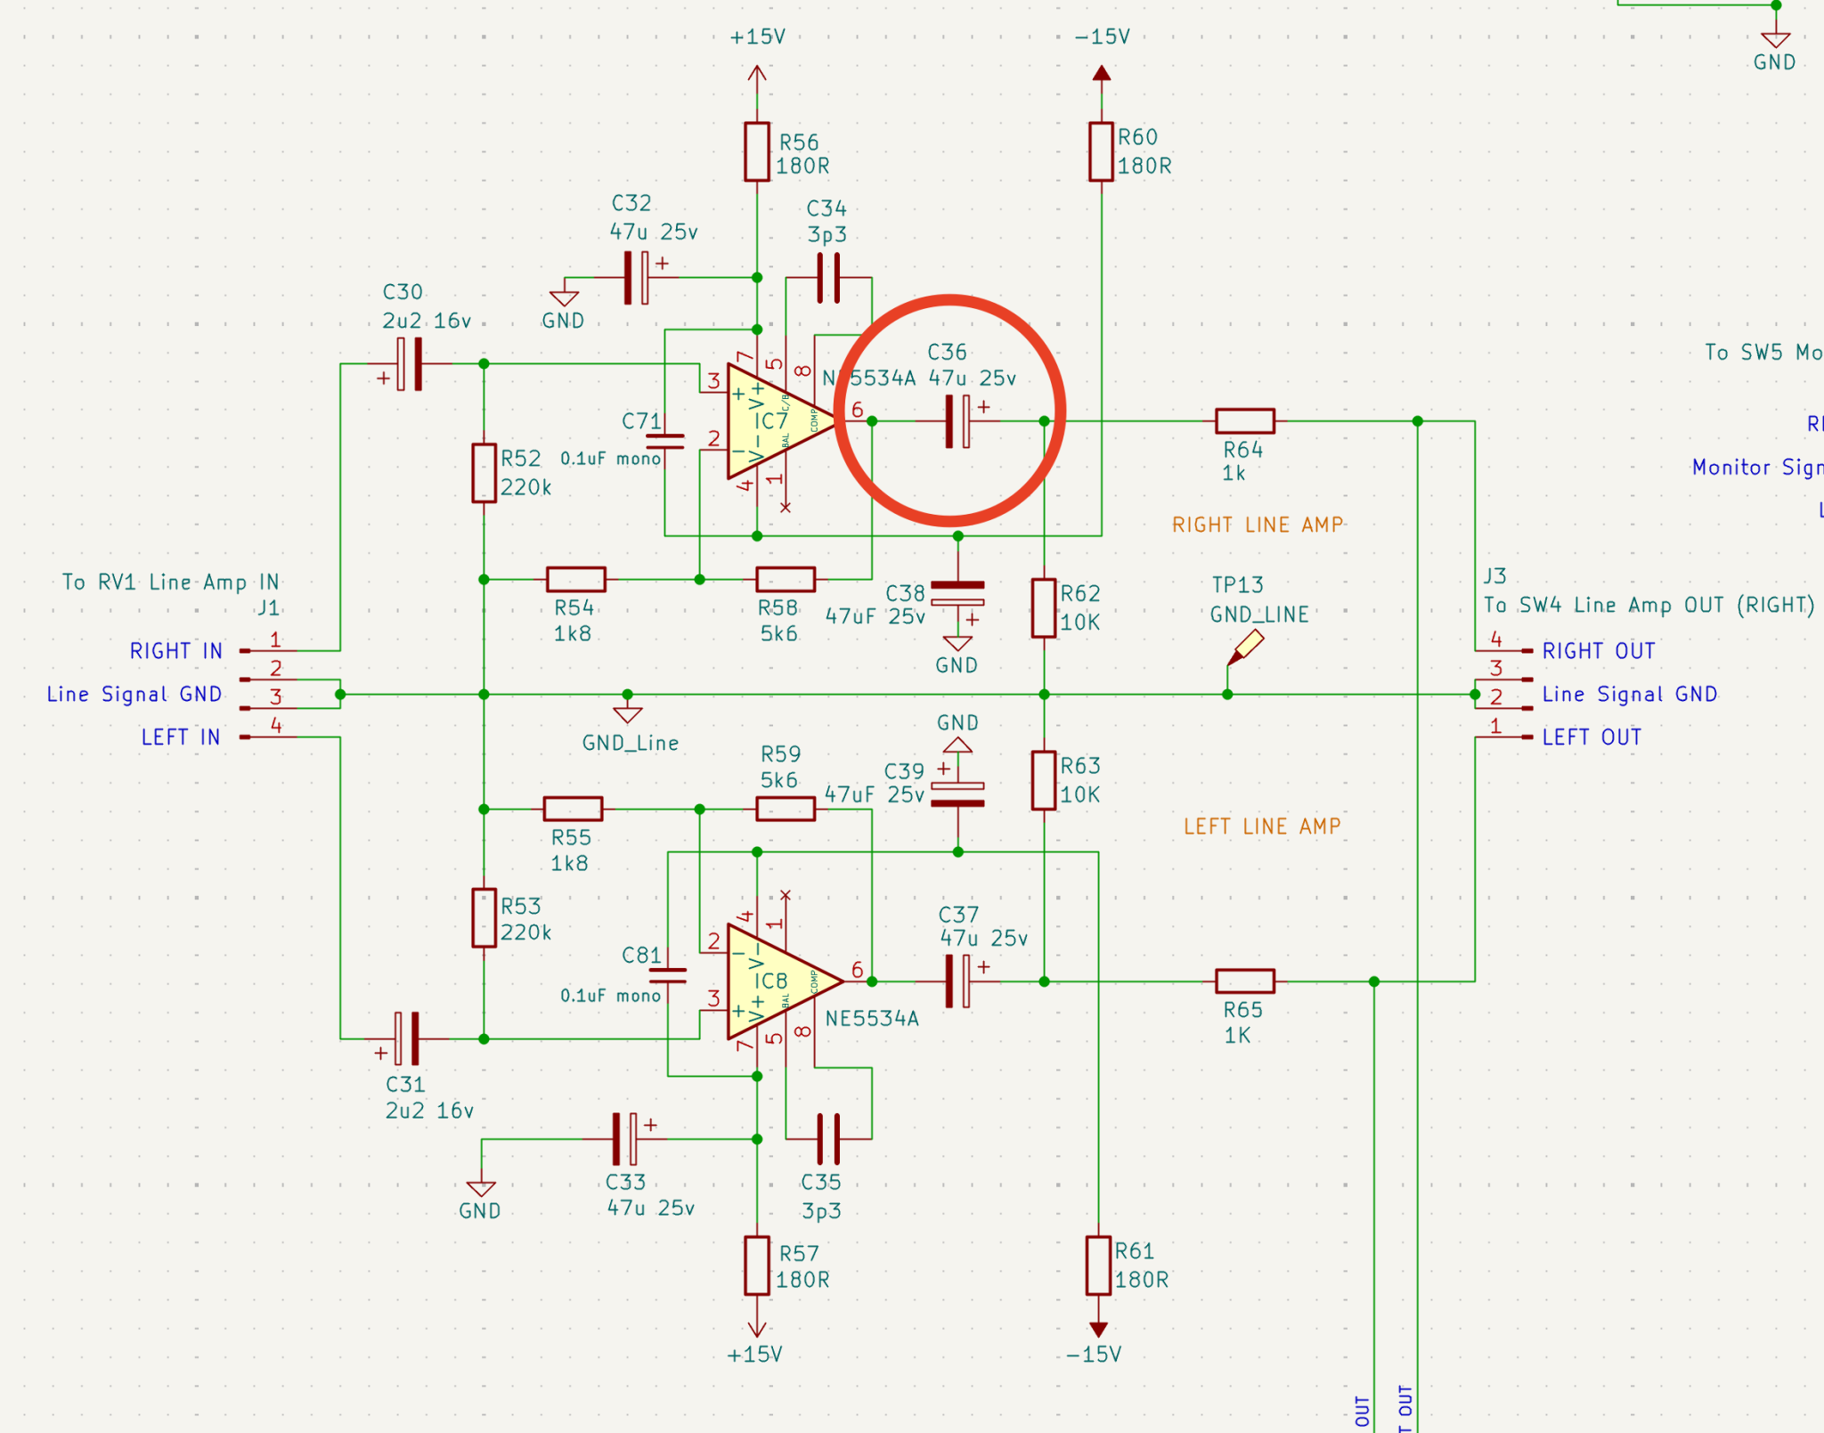This screenshot has height=1433, width=1824.
Task: Click resistor R65 1K symbol
Action: pos(1245,981)
